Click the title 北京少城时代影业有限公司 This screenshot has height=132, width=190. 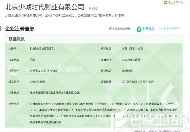(x=45, y=7)
